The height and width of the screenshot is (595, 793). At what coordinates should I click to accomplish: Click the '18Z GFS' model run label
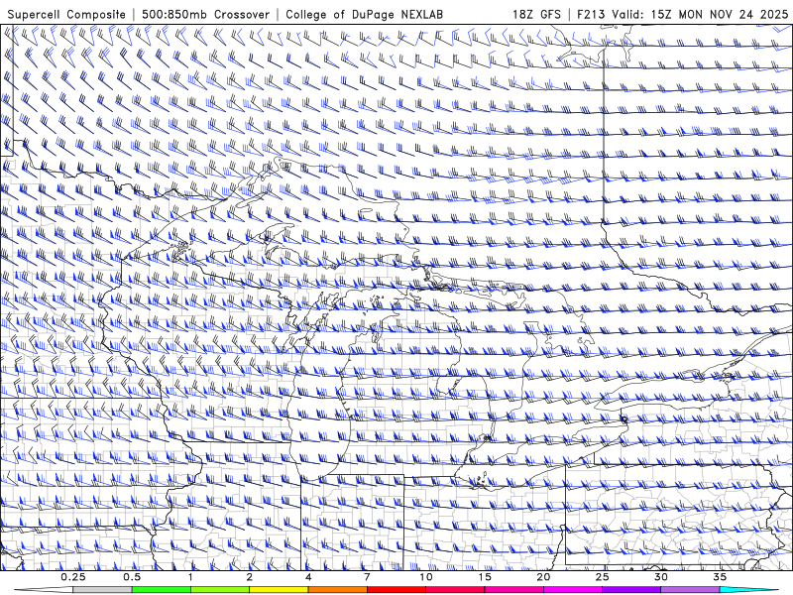(536, 15)
